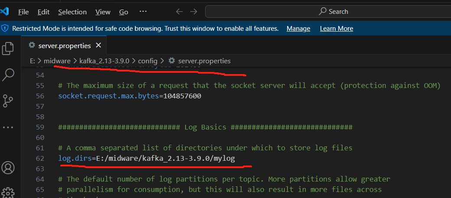Open the Manage gear icon
451x198 pixels.
(8, 192)
